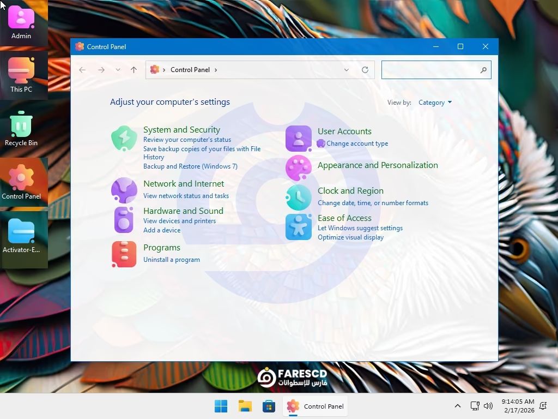
Task: Click the Control Panel search box
Action: click(x=430, y=70)
